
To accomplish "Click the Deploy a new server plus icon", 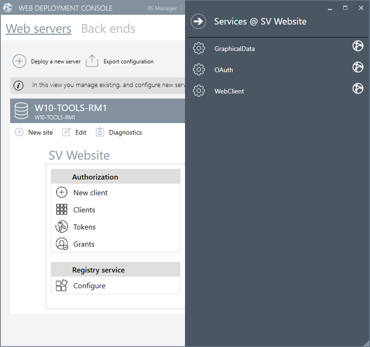I will click(19, 61).
